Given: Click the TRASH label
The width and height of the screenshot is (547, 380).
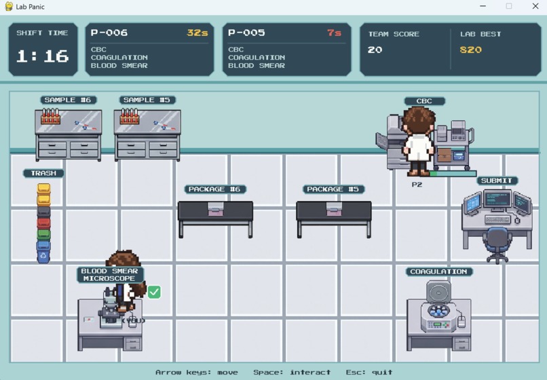Looking at the screenshot, I should [43, 173].
